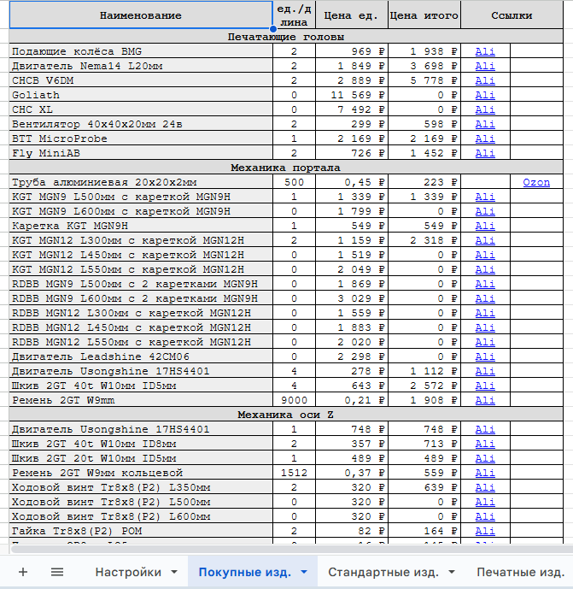Open the all sheets list icon

pos(57,572)
